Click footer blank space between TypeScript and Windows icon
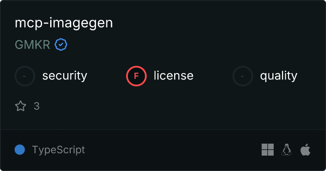The width and height of the screenshot is (326, 171). click(x=172, y=150)
